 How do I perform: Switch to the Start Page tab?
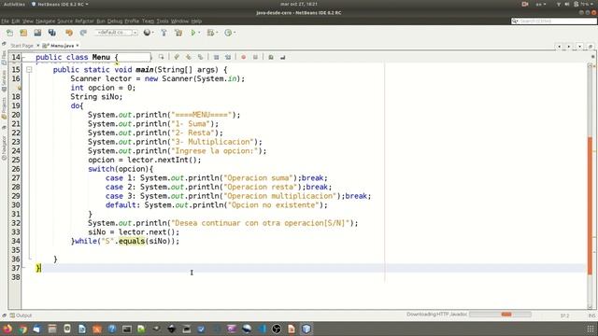tap(21, 46)
